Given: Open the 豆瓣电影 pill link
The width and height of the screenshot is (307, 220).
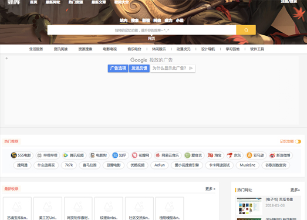Looking at the screenshot, I should click(113, 165).
